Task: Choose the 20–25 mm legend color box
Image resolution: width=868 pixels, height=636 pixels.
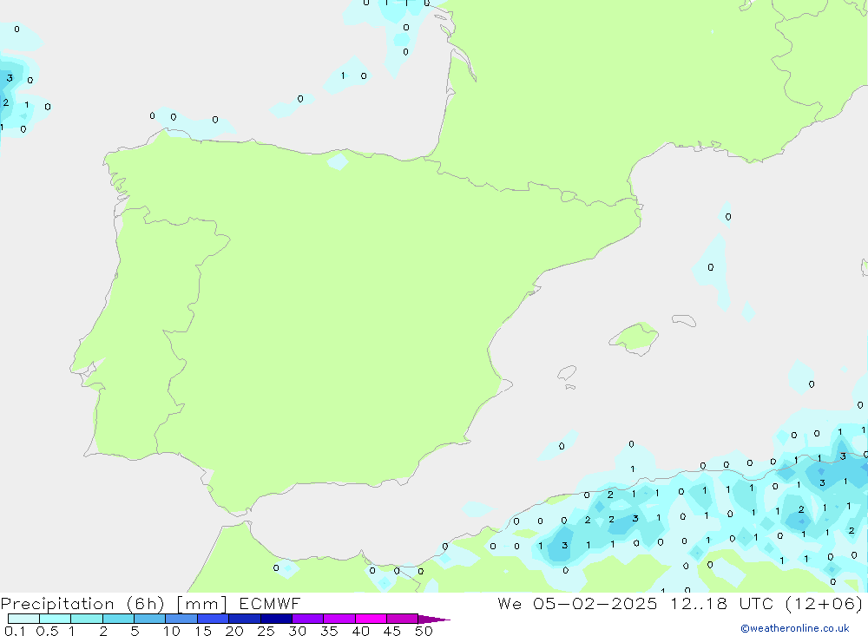Action: (x=245, y=619)
